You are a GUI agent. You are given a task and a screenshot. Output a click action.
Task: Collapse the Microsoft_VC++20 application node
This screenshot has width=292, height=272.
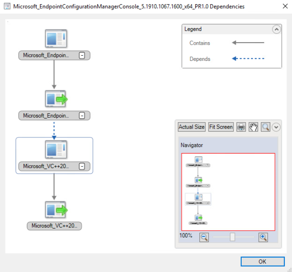tap(82, 166)
